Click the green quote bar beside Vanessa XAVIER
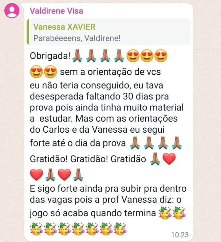 [x=28, y=32]
